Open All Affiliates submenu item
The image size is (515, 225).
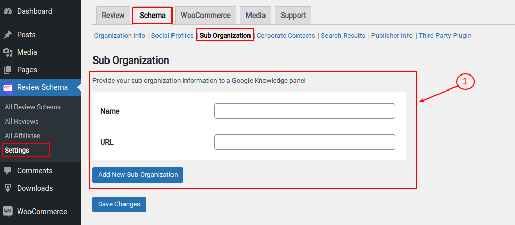[22, 136]
